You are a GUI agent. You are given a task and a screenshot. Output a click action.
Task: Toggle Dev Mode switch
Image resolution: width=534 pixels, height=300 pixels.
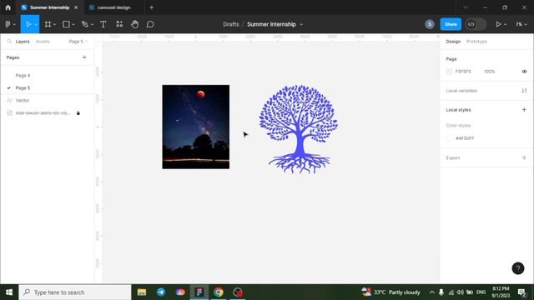coord(476,24)
